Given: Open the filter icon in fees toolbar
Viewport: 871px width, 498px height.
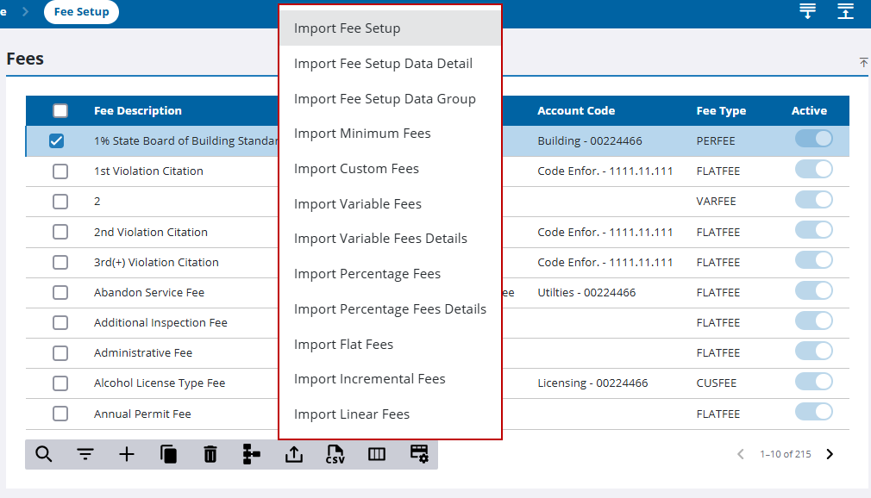Looking at the screenshot, I should [x=85, y=454].
